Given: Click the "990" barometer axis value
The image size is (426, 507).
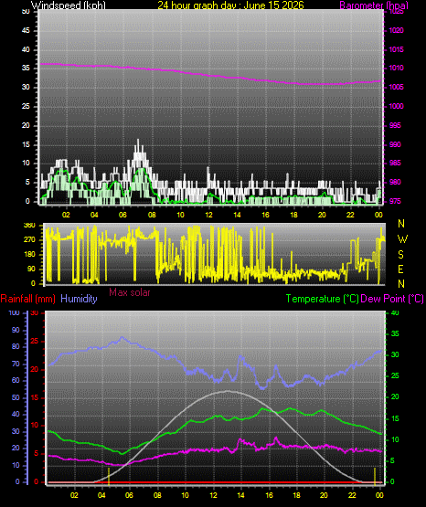Looking at the screenshot, I should coord(395,144).
